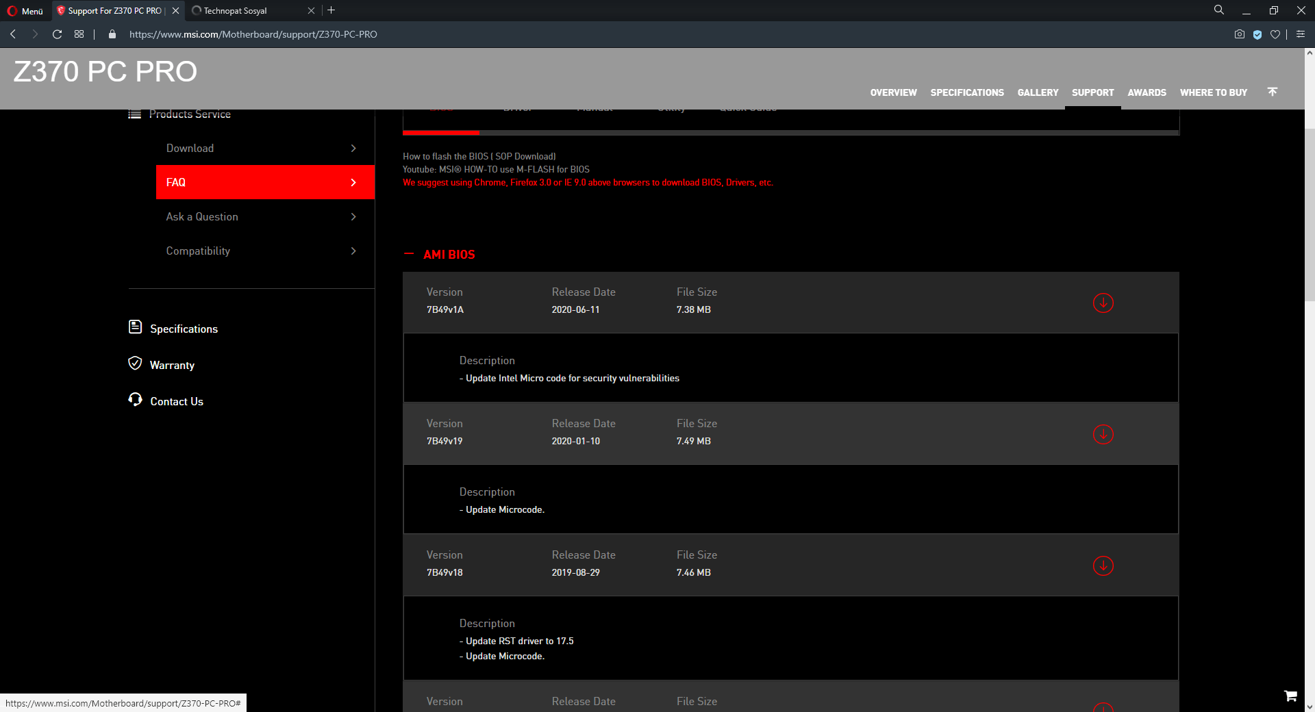Click the Specifications sidebar icon
The width and height of the screenshot is (1315, 712).
point(136,327)
